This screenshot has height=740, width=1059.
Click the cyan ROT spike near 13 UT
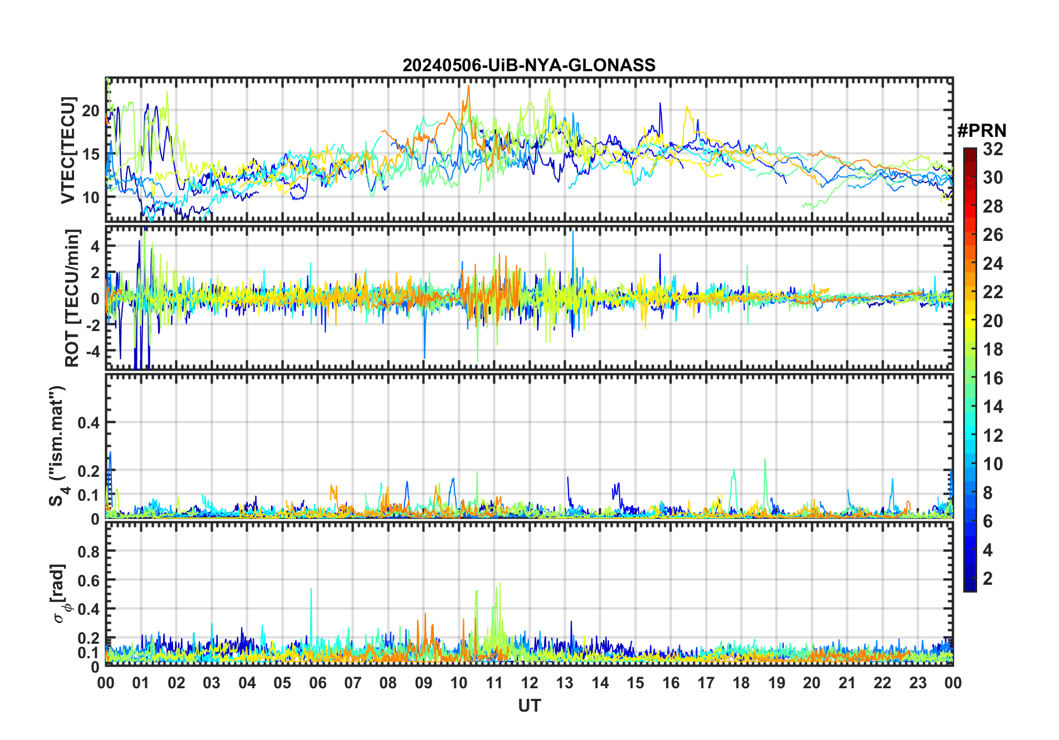(x=573, y=234)
